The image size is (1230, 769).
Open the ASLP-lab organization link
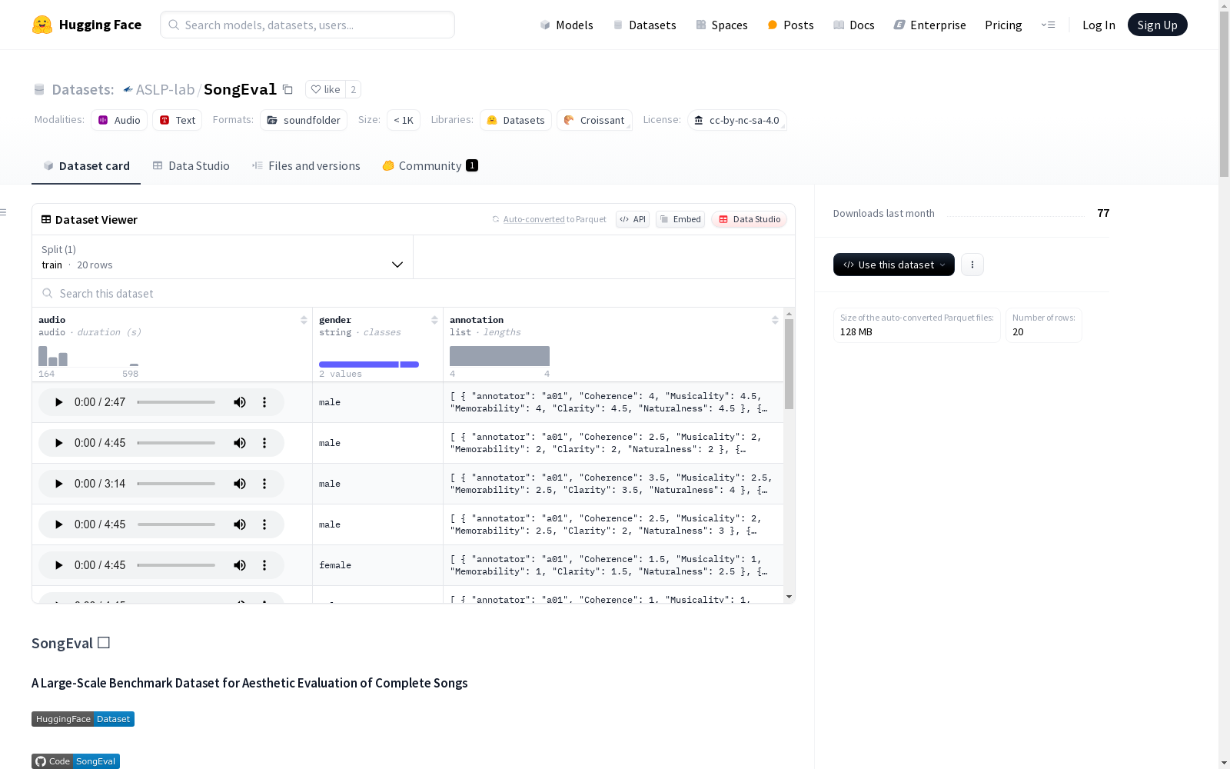pyautogui.click(x=165, y=89)
